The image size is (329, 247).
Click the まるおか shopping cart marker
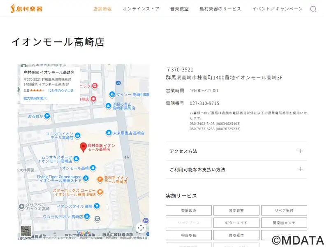tap(47, 116)
